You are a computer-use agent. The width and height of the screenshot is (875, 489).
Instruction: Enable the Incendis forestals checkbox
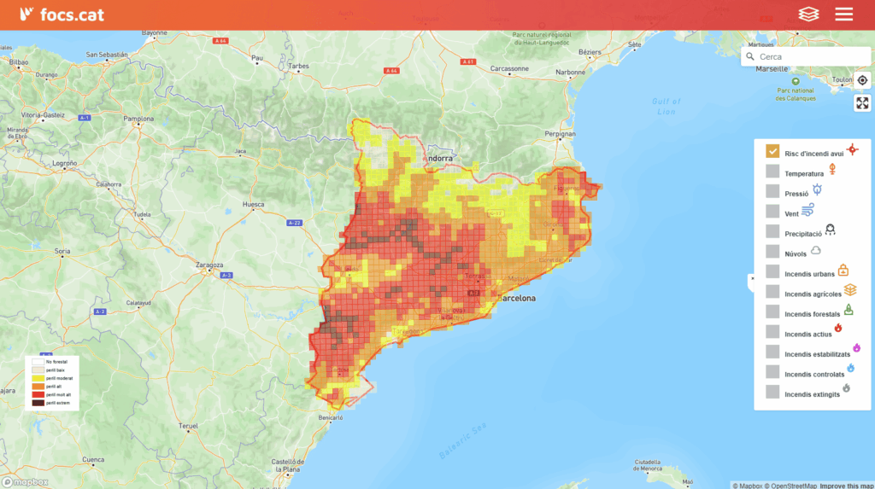tap(772, 311)
